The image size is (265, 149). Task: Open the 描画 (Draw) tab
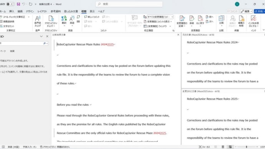20,11
